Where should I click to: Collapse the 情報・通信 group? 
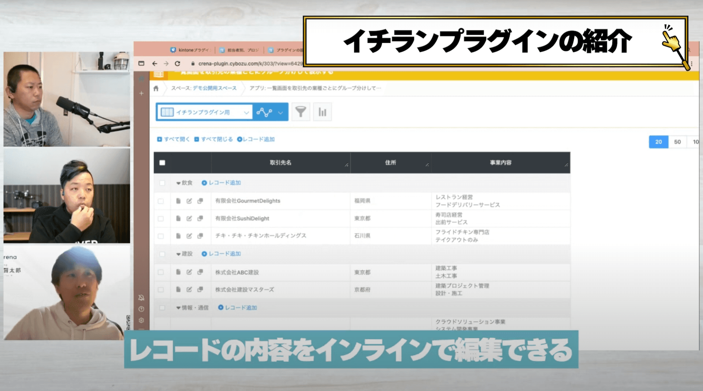(x=178, y=308)
